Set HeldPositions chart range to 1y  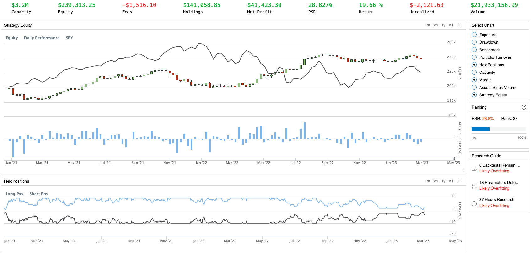coord(443,181)
